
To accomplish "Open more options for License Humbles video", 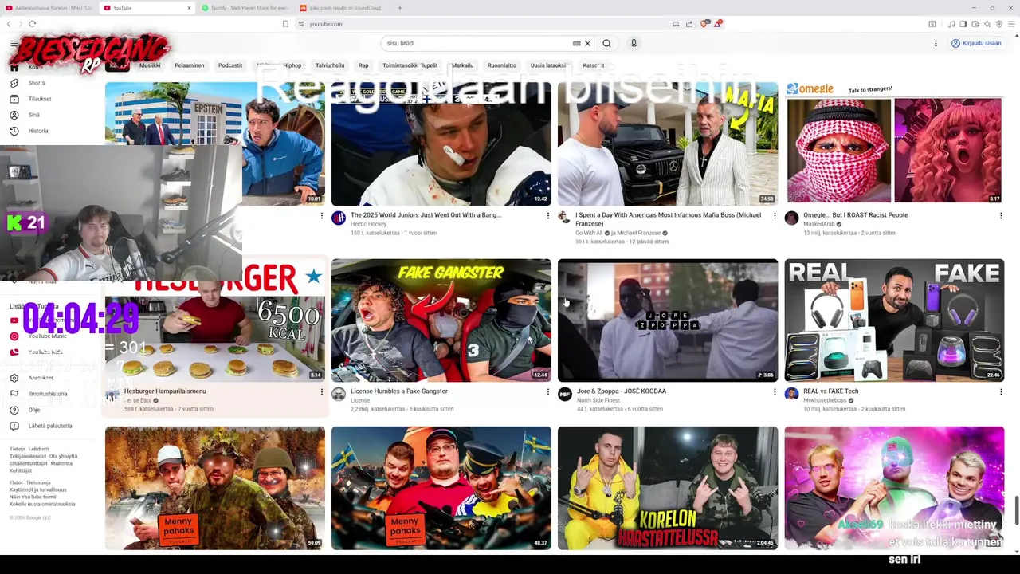I will pos(547,391).
